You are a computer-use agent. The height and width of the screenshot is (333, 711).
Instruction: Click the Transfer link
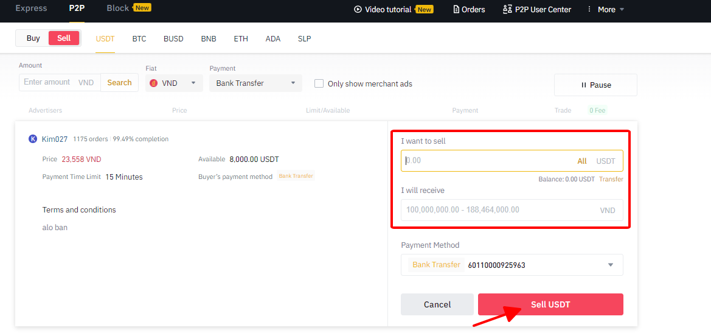pos(611,179)
